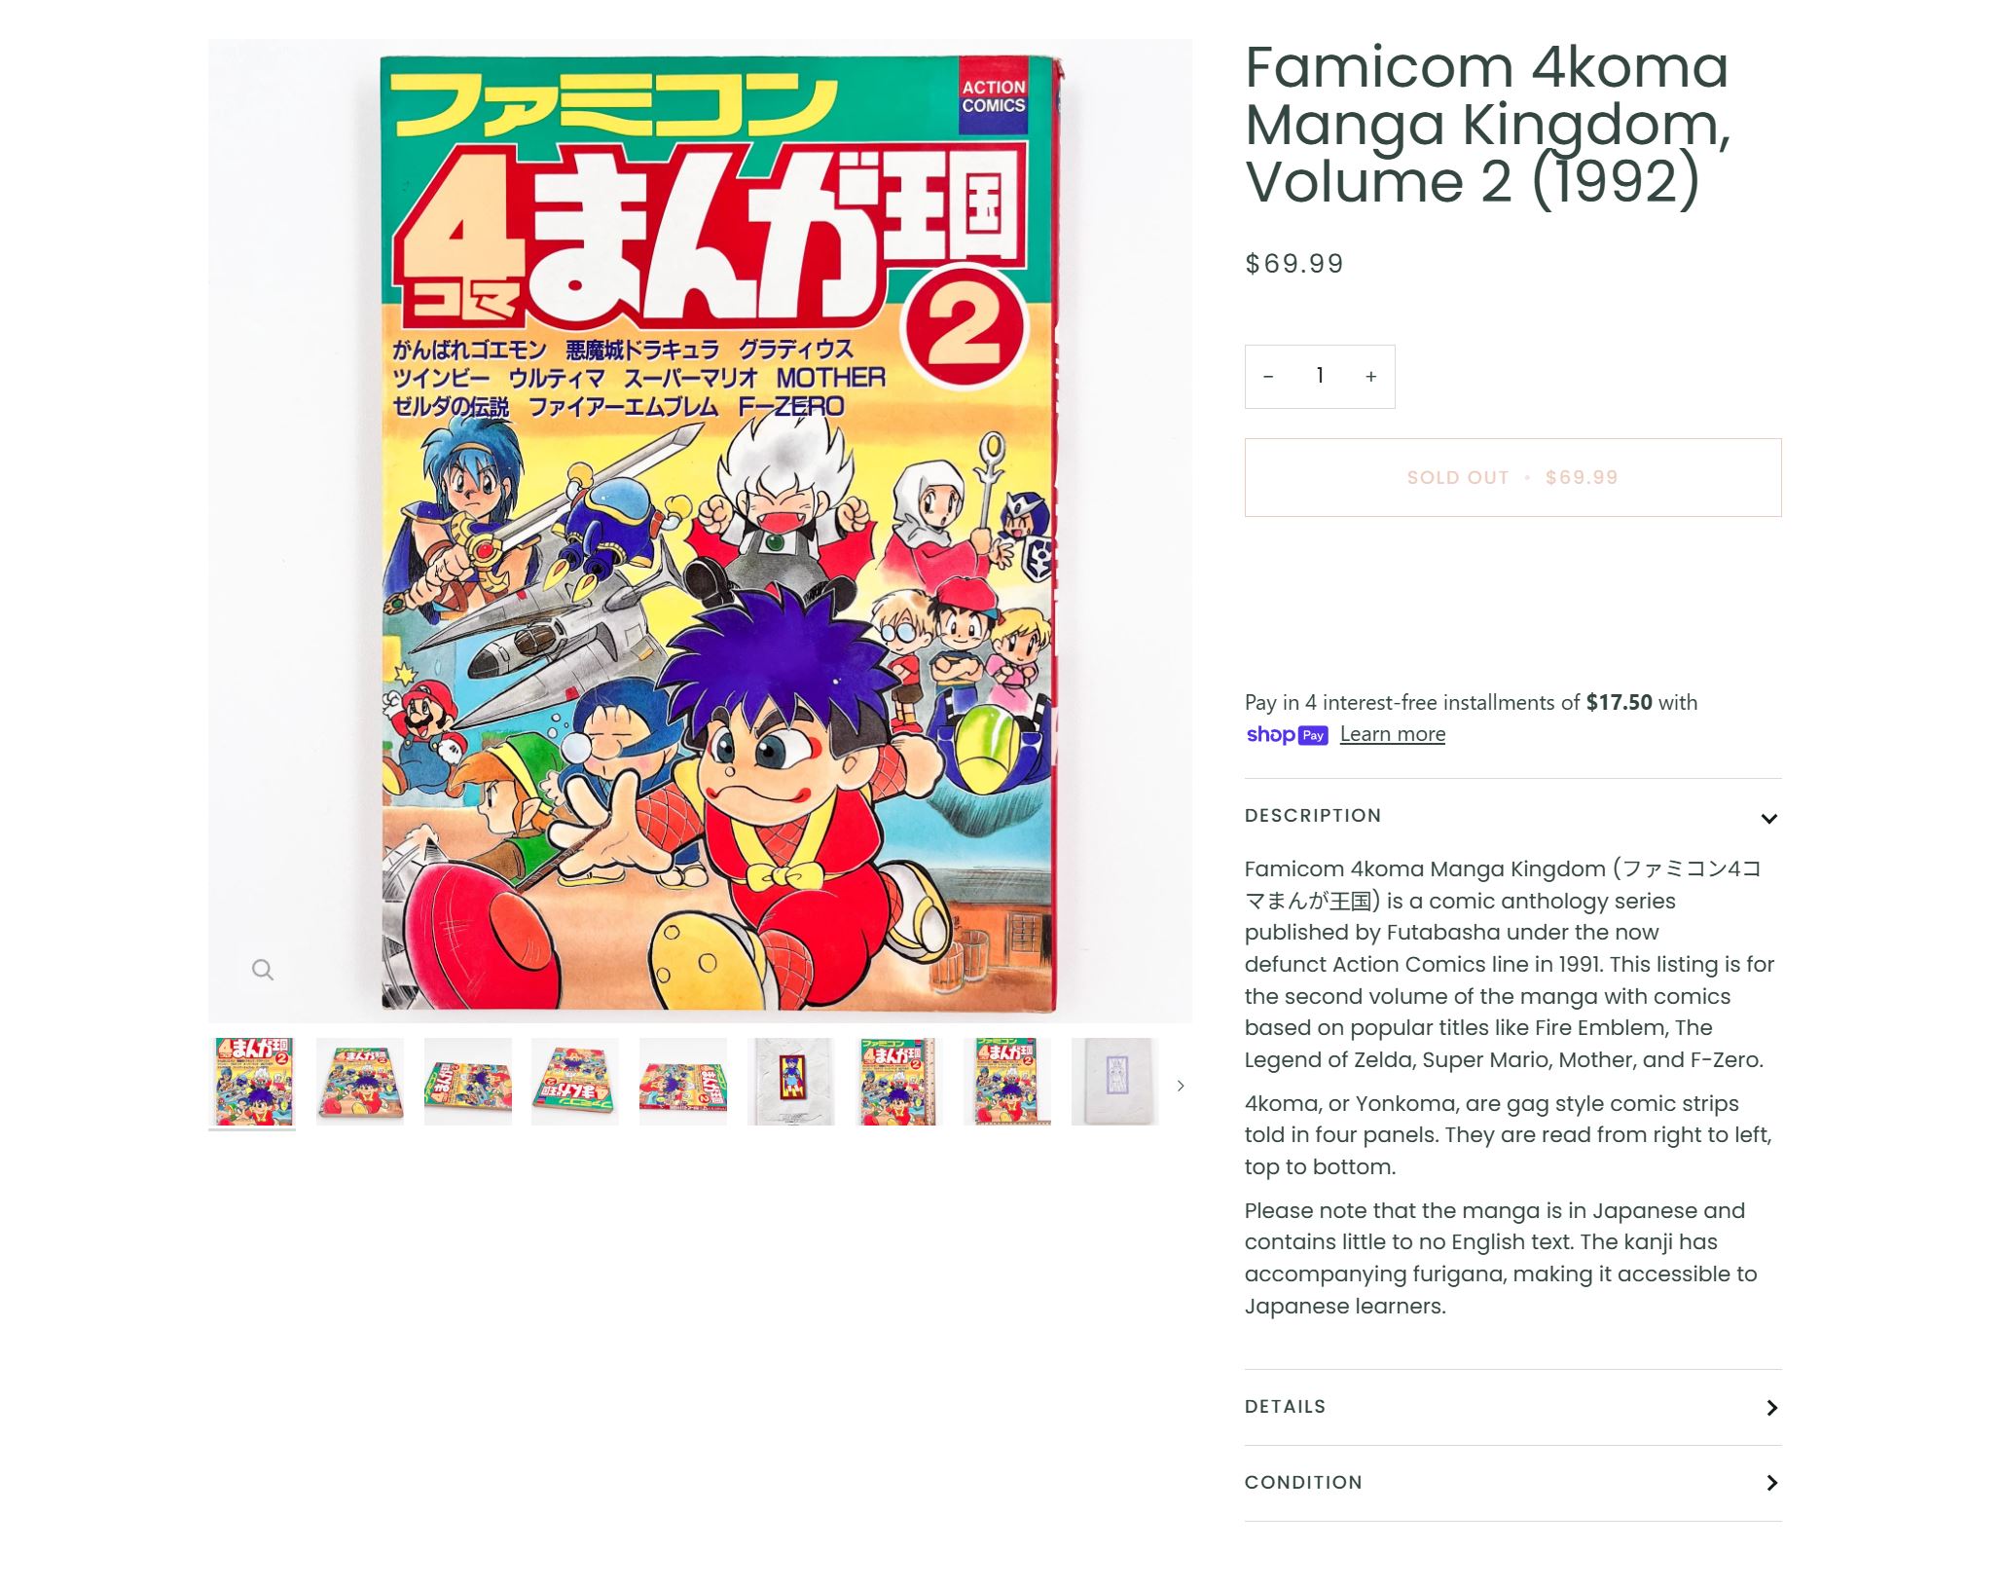2003x1588 pixels.
Task: Select the third thumbnail showing the spine
Action: click(x=468, y=1082)
